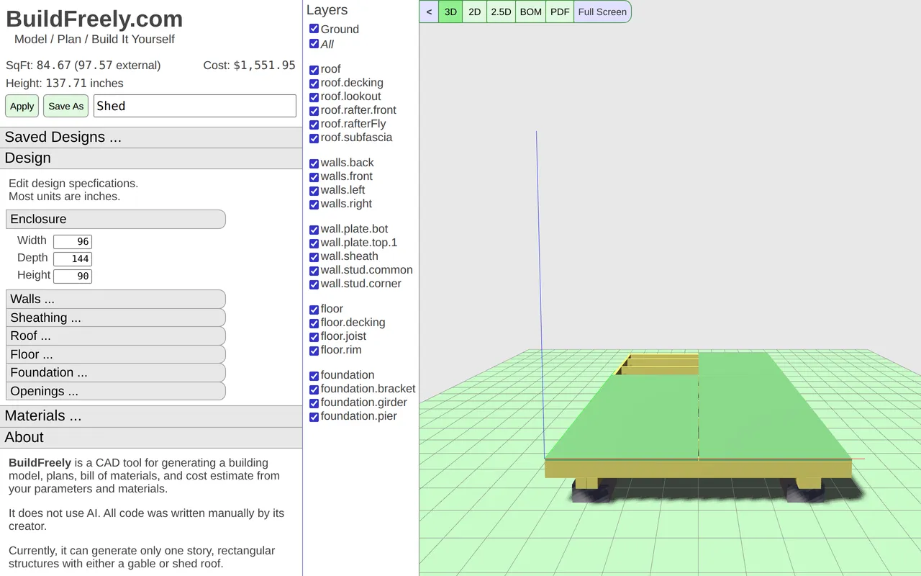Viewport: 921px width, 576px height.
Task: Uncheck the roof layer
Action: (314, 70)
